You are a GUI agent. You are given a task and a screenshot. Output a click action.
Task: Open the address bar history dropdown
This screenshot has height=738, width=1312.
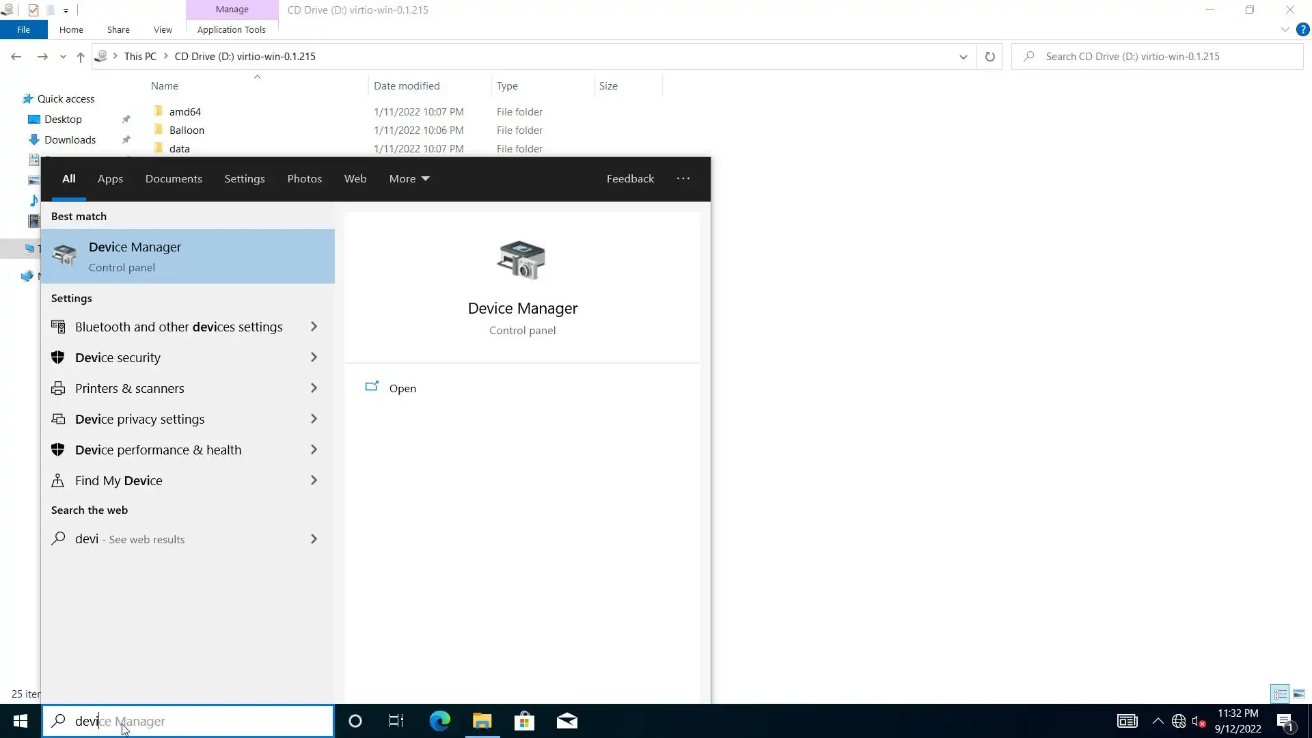[963, 57]
